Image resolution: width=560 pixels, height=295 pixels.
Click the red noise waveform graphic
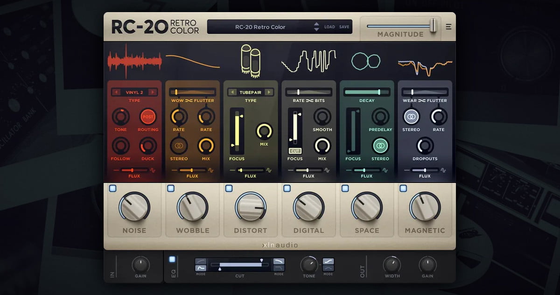(x=134, y=61)
